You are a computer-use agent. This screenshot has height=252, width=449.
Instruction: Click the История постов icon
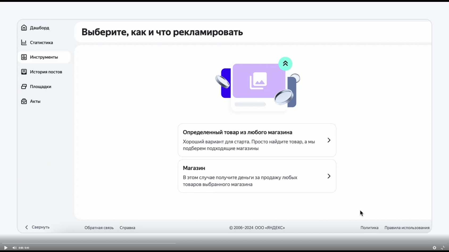[x=24, y=72]
